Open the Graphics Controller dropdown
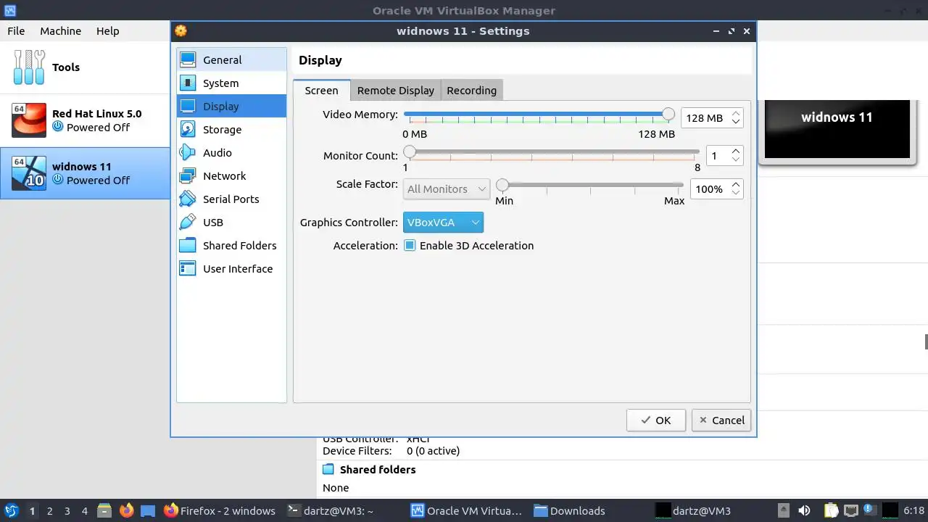928x522 pixels. pos(443,223)
